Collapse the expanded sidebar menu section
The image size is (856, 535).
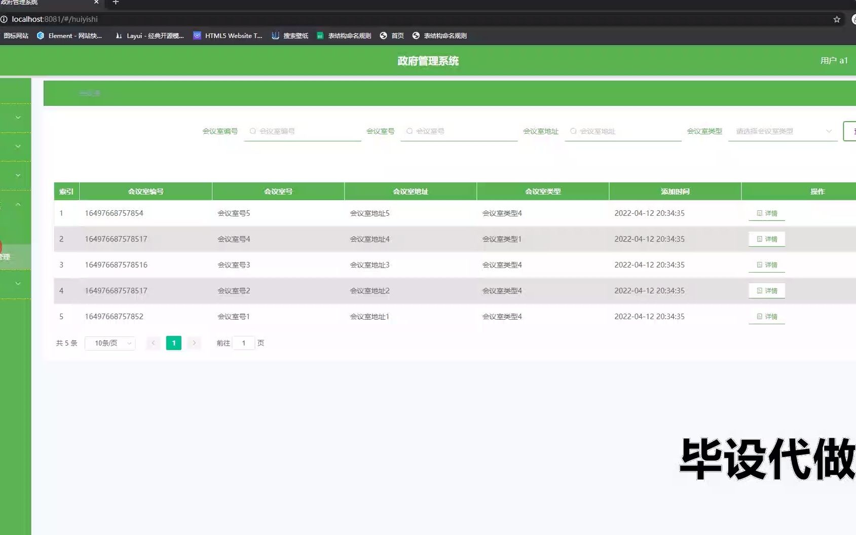pos(17,204)
